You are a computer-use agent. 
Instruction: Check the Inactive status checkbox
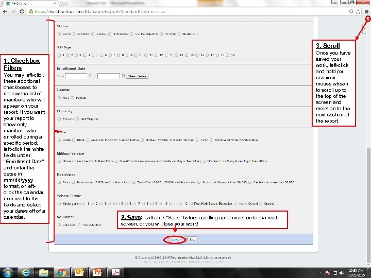click(x=93, y=34)
